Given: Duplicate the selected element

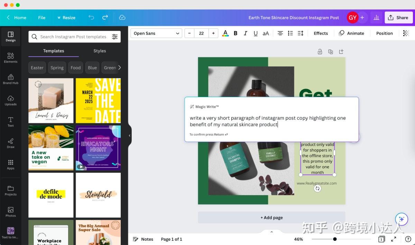Looking at the screenshot, I should (x=330, y=51).
